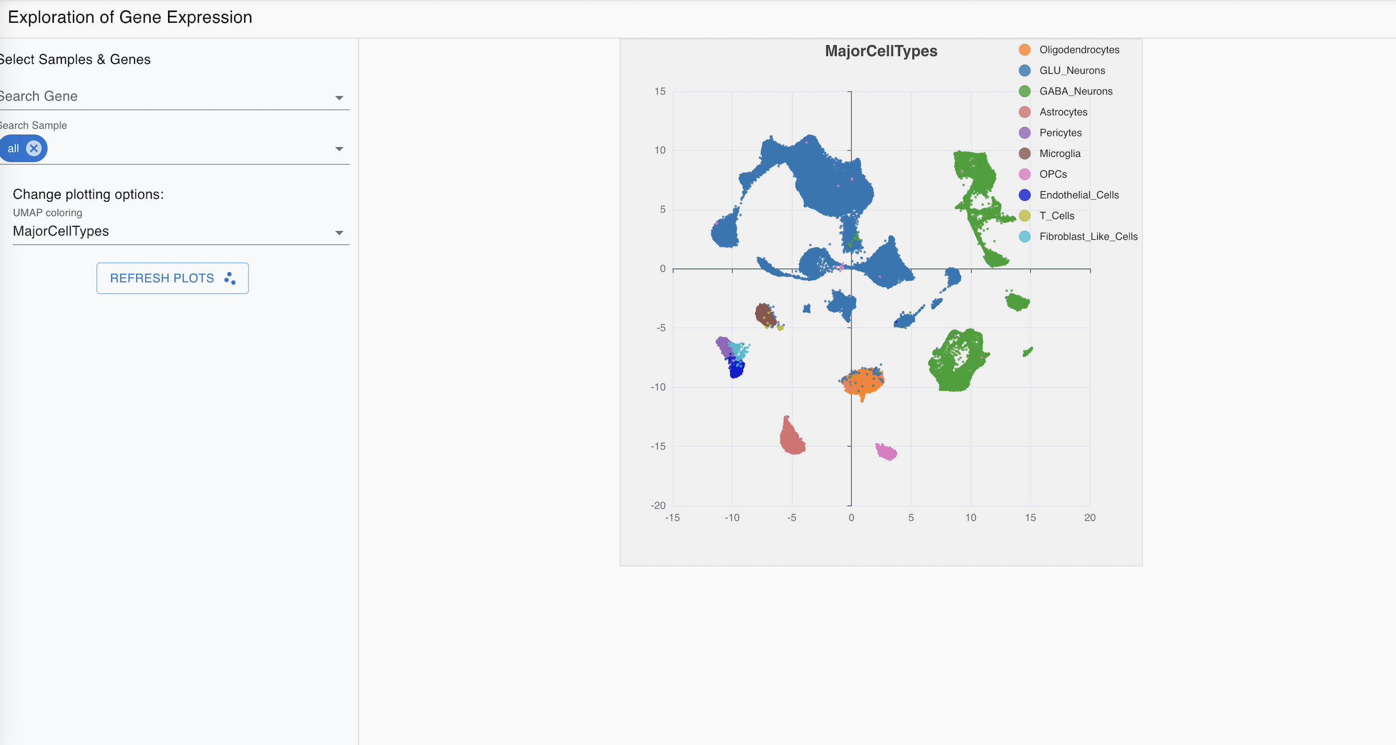1396x745 pixels.
Task: Remove the 'all' sample chip via its X icon
Action: point(33,148)
